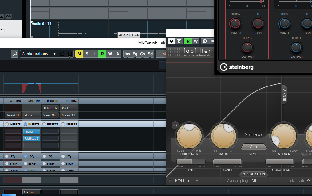This screenshot has width=312, height=196.
Task: Change the Oversampling Off setting
Action: (x=254, y=181)
